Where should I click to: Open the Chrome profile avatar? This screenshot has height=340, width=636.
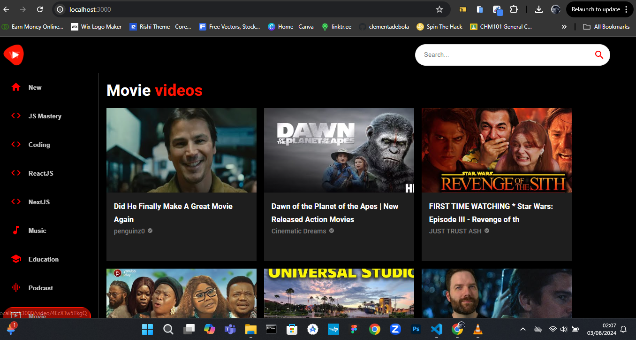[x=556, y=9]
